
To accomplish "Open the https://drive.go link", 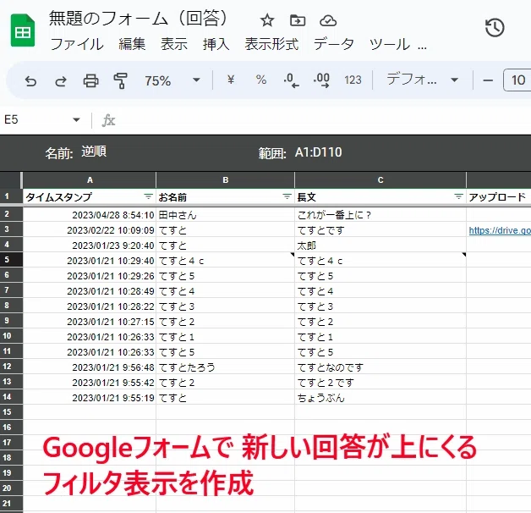I will pyautogui.click(x=500, y=230).
